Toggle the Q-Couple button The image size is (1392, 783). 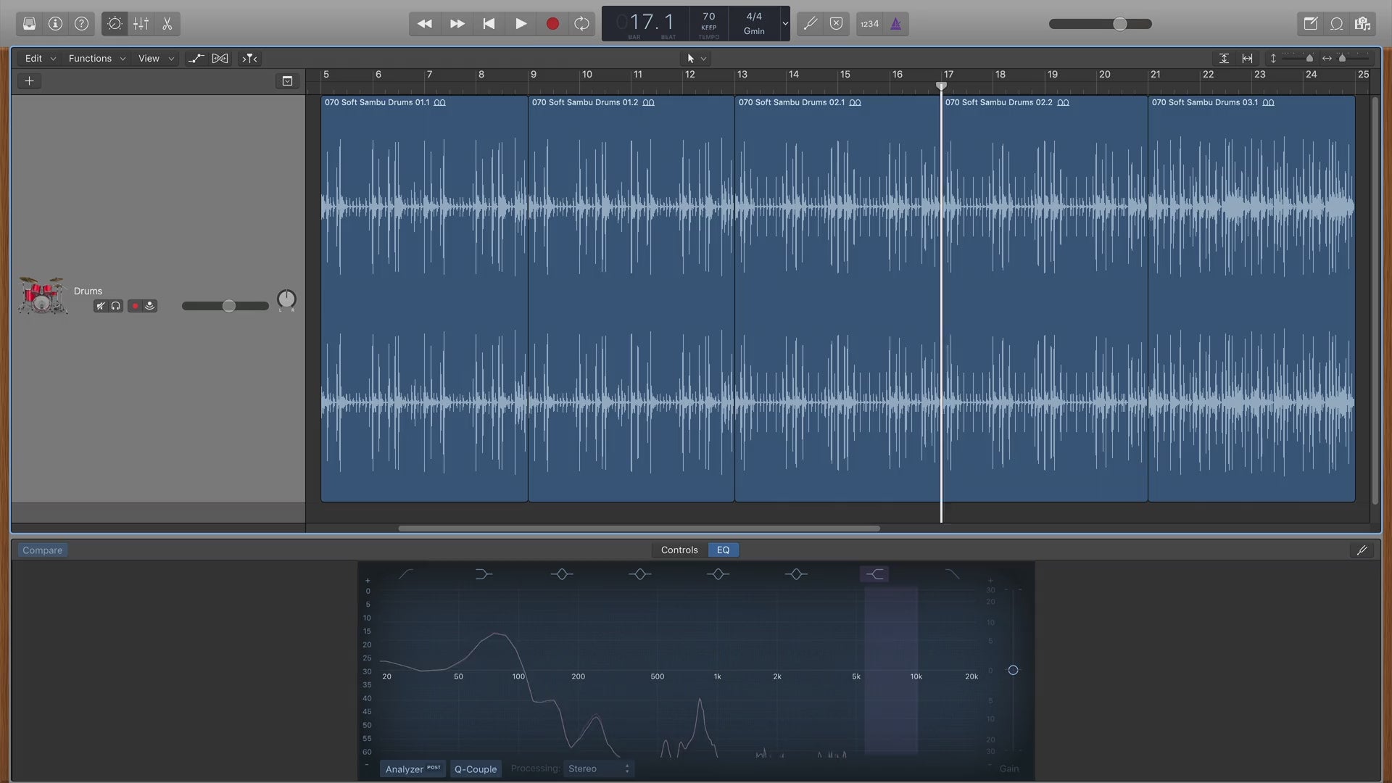pyautogui.click(x=476, y=768)
